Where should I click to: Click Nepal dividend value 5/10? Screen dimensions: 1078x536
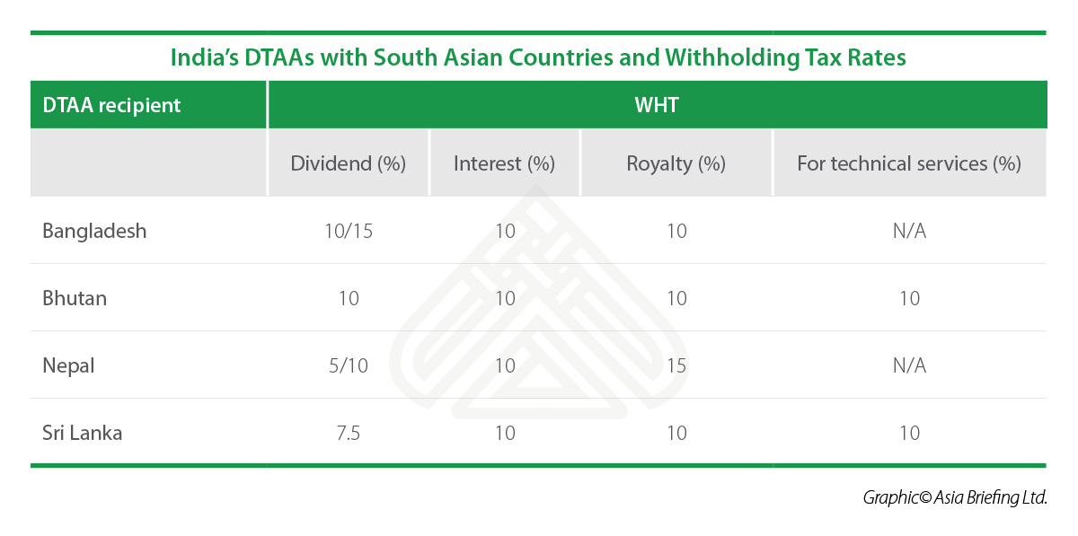pos(349,365)
